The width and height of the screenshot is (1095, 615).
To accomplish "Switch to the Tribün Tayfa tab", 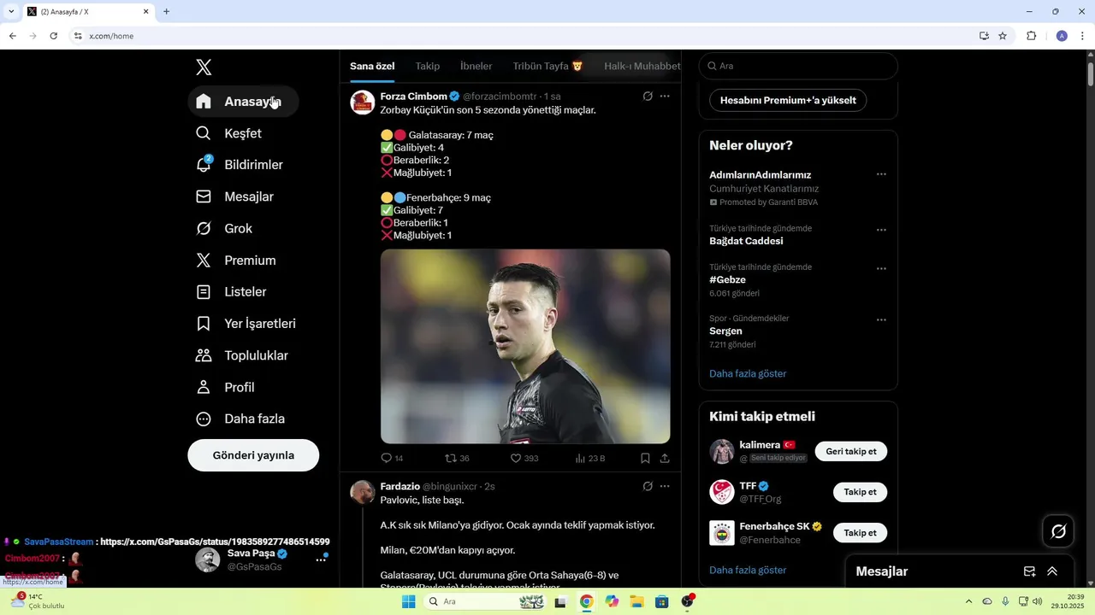I will point(547,66).
